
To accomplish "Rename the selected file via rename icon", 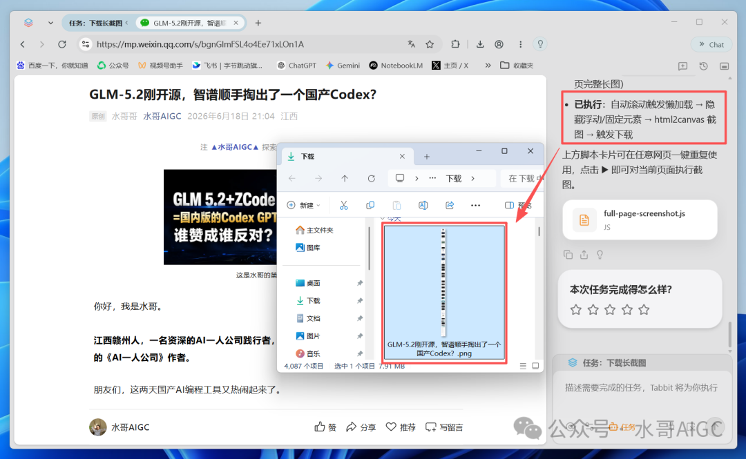I will tap(423, 206).
